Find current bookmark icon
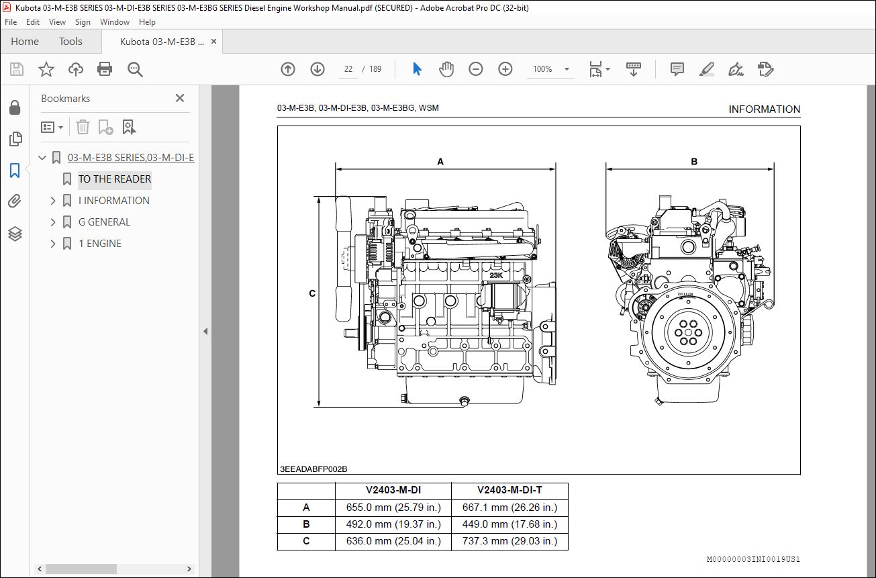 (129, 127)
